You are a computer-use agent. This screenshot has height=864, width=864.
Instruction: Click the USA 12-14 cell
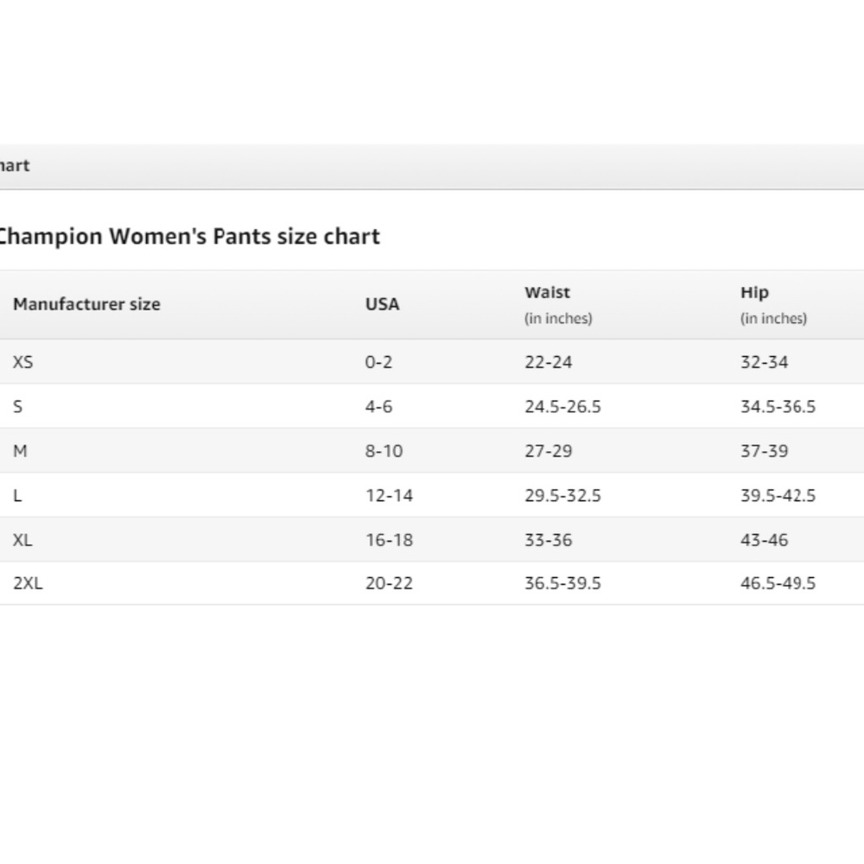[389, 495]
